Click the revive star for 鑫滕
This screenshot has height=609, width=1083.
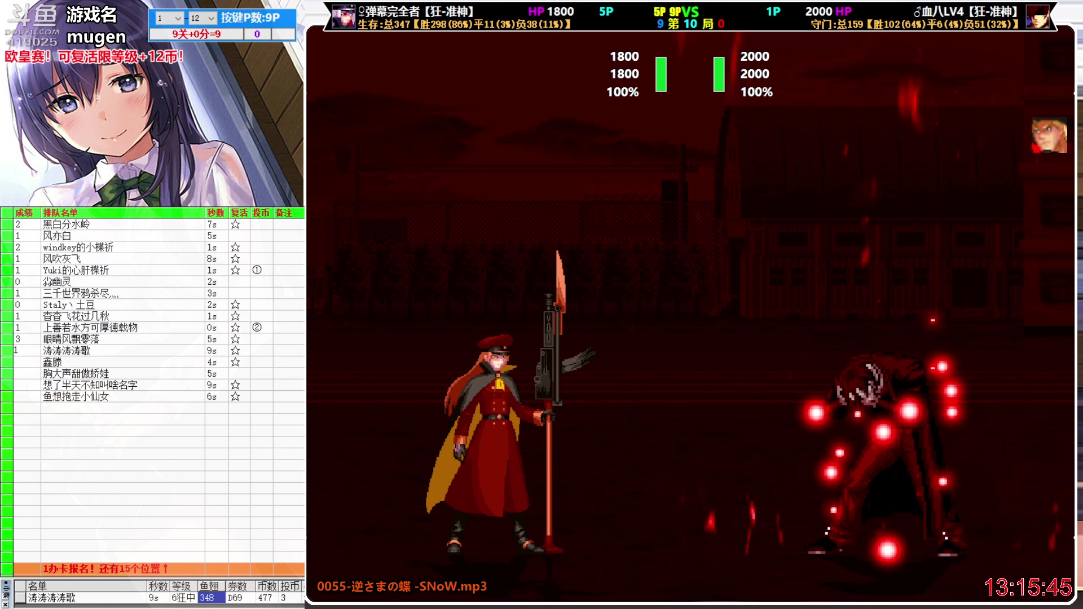(x=235, y=363)
